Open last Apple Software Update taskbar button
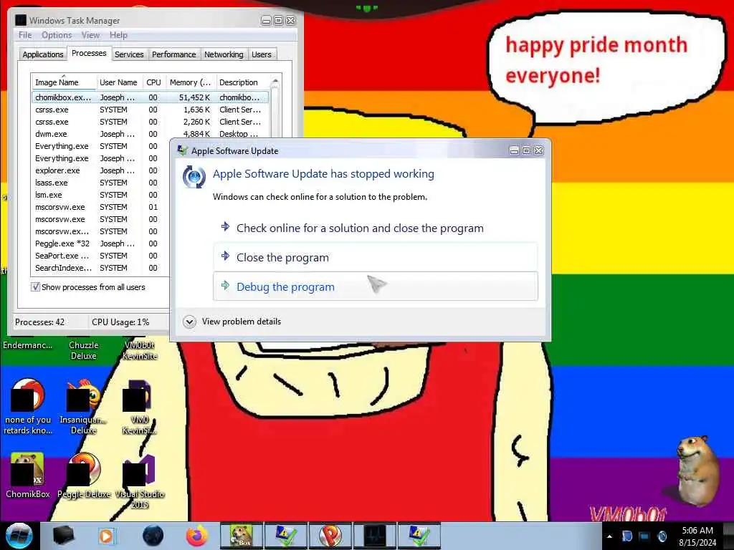The height and width of the screenshot is (550, 734). tap(419, 536)
